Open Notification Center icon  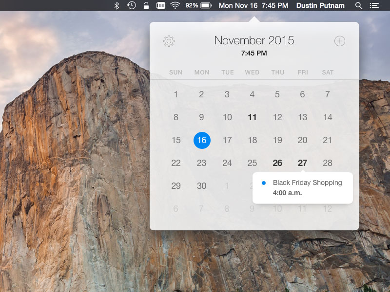(x=374, y=5)
